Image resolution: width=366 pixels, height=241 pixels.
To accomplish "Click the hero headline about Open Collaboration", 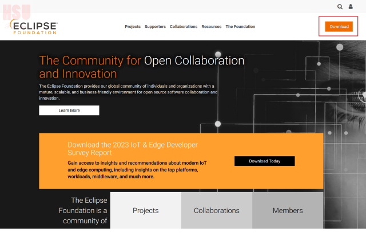I will click(x=141, y=67).
